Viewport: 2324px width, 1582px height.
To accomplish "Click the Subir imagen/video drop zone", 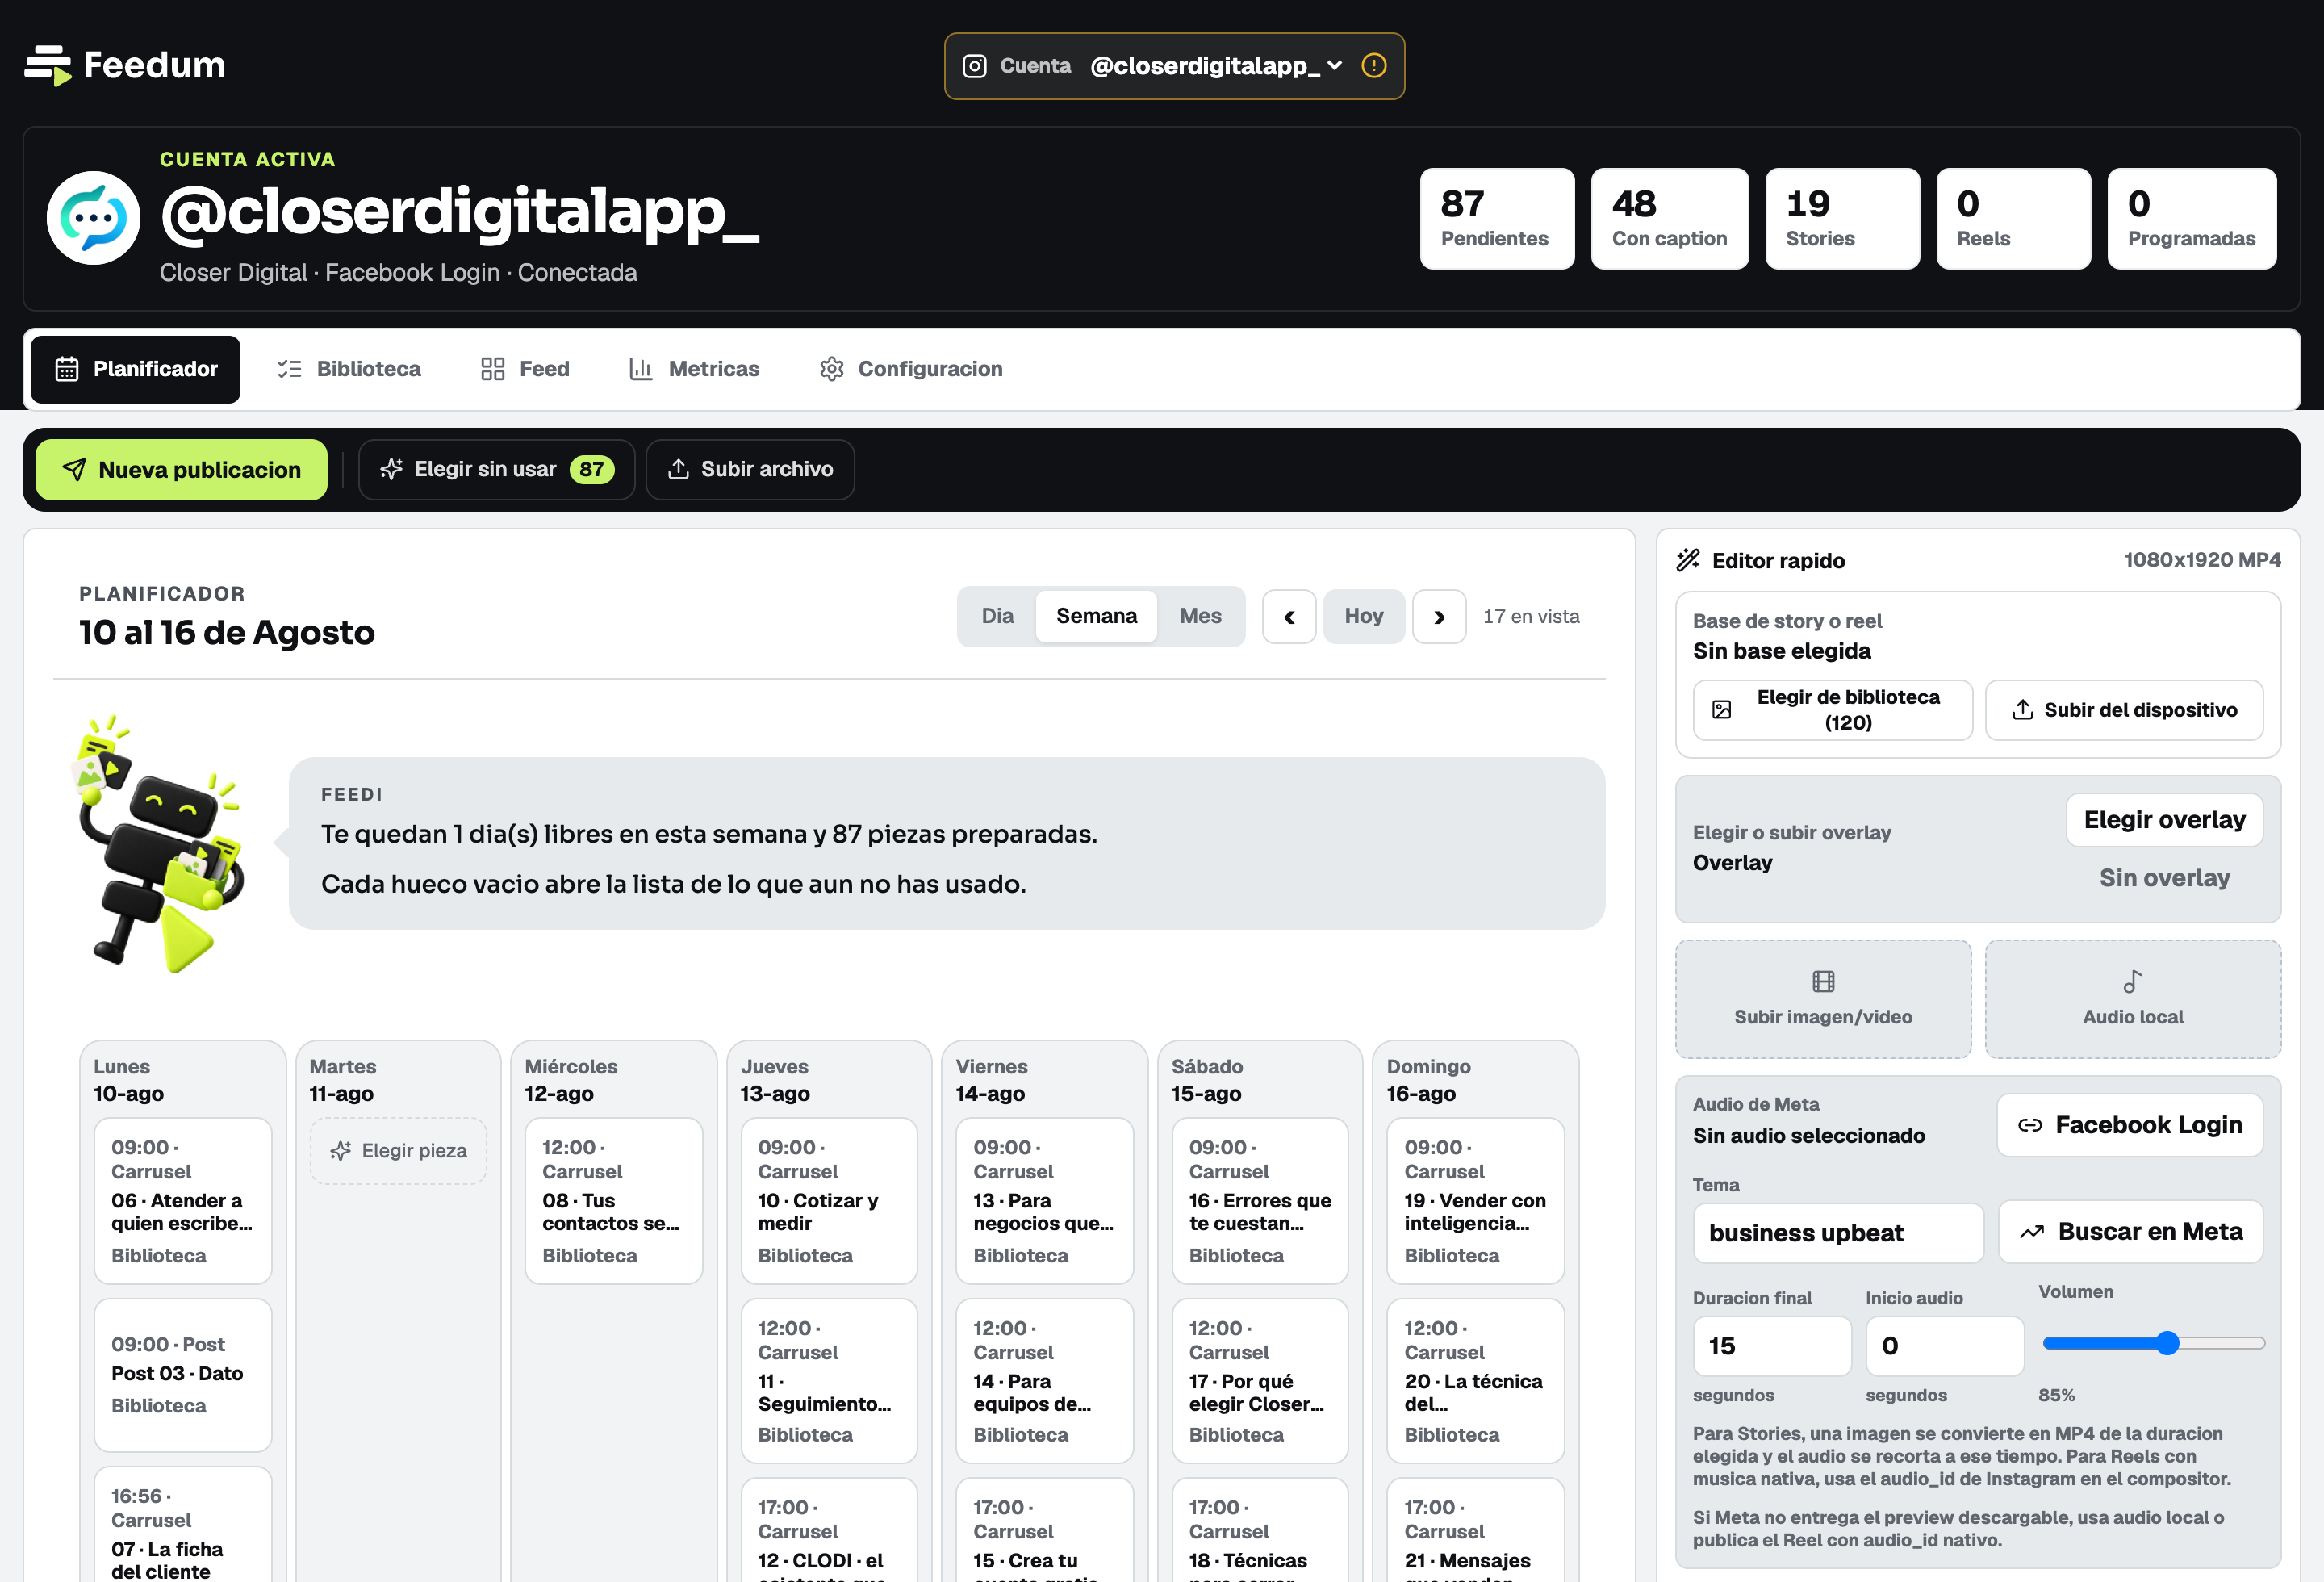I will click(1823, 999).
